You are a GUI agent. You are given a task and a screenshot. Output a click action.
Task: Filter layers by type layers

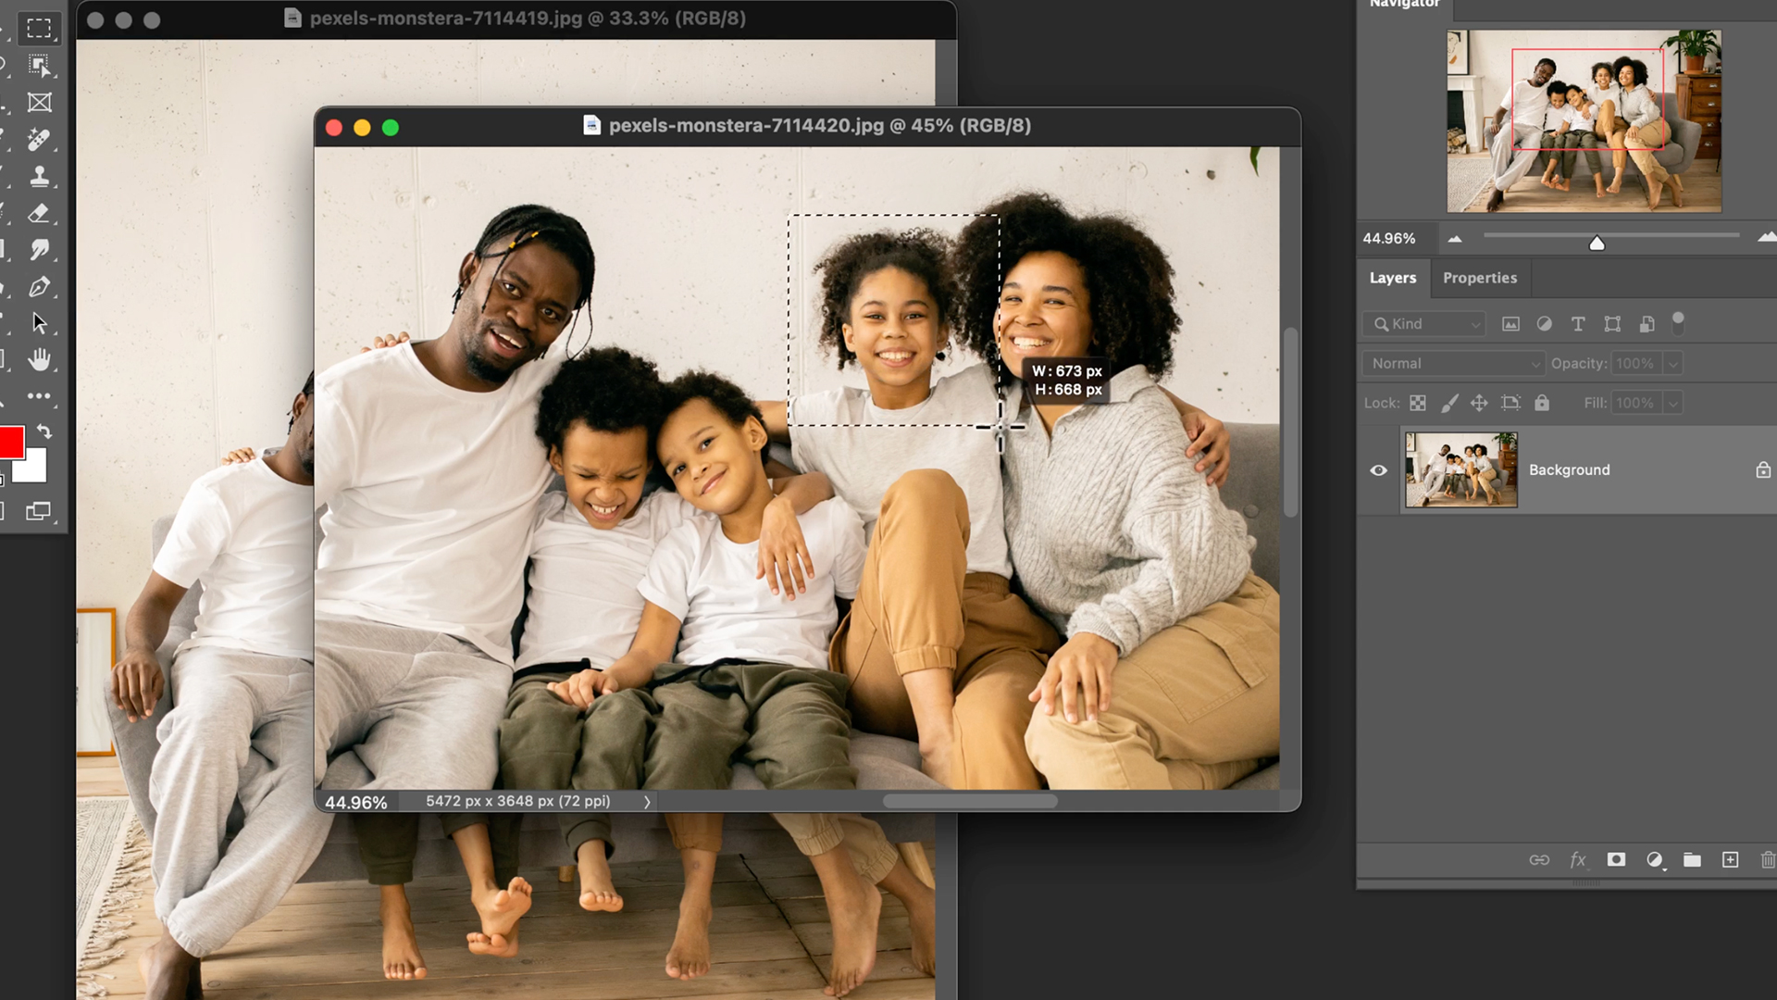tap(1578, 324)
